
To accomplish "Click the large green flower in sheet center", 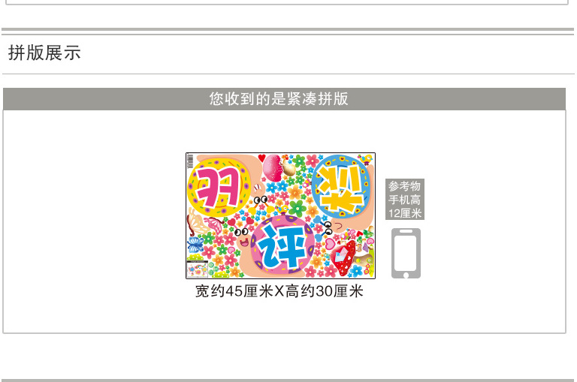I will tap(298, 208).
